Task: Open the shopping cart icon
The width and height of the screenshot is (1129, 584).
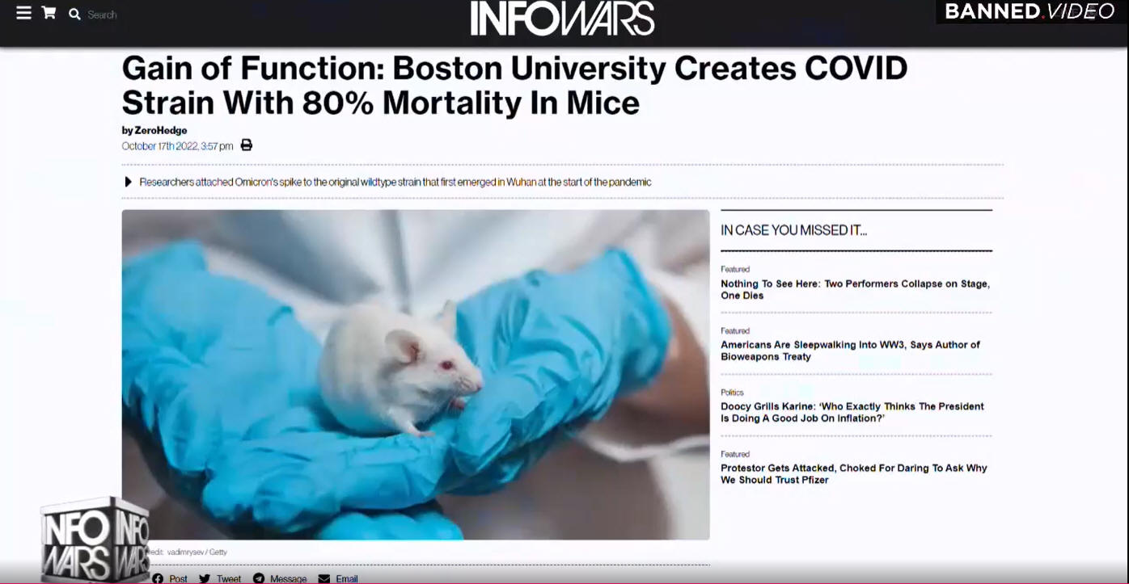Action: tap(49, 13)
